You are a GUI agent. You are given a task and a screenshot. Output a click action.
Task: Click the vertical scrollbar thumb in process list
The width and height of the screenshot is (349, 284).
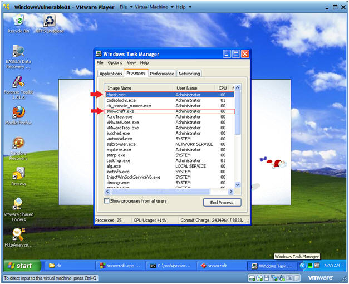tap(238, 112)
